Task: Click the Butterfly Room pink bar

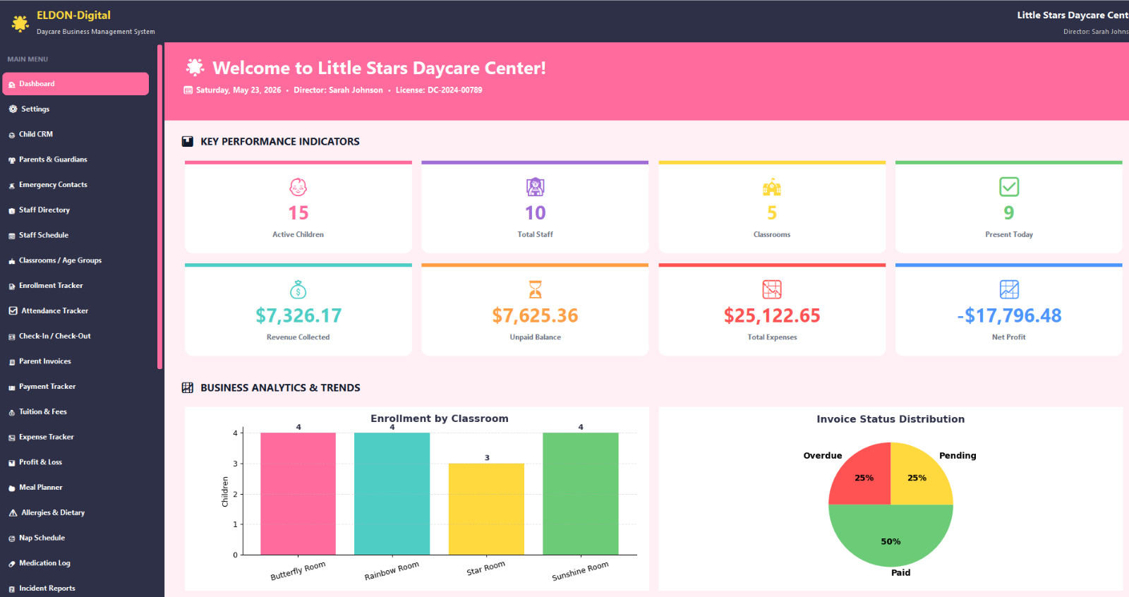Action: pos(298,494)
